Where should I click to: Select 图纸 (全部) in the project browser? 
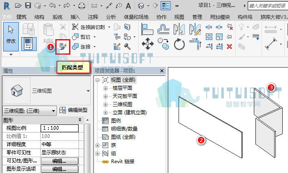[x=123, y=137]
